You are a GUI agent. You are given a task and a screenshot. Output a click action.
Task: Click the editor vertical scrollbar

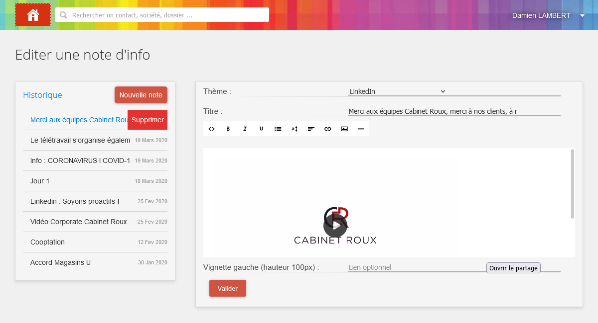[x=573, y=183]
